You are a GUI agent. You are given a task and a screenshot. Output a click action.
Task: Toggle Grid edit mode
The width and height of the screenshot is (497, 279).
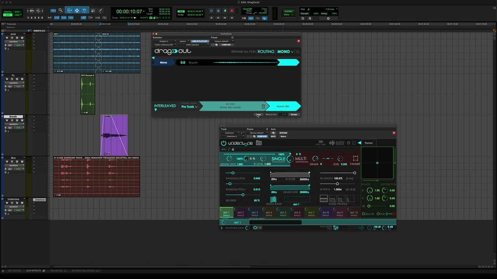[17, 15]
